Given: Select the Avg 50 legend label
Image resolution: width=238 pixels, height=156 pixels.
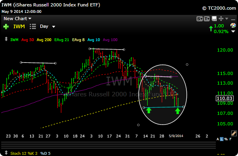Looking at the screenshot, I should point(27,40).
